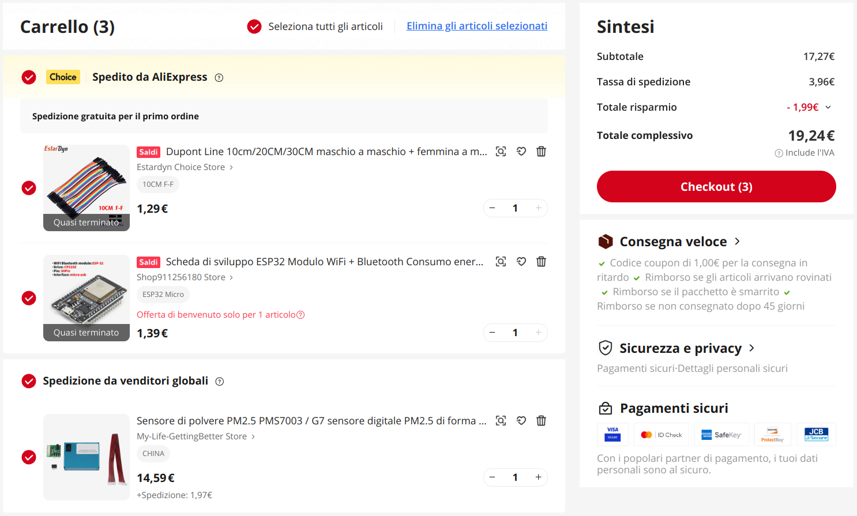Screen dimensions: 857x516
Task: Click info icon beside Spedizione da venditori globali
Action: [x=220, y=382]
